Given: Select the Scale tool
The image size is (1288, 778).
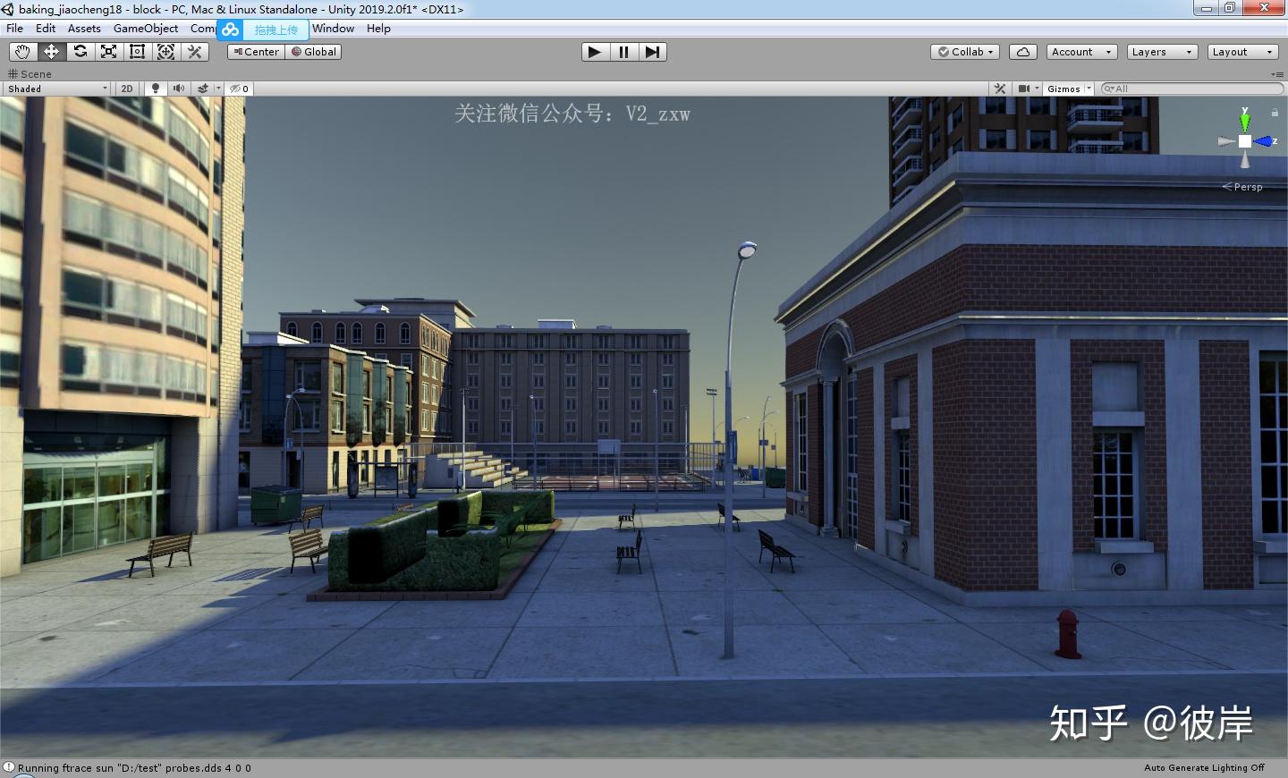Looking at the screenshot, I should (x=108, y=52).
